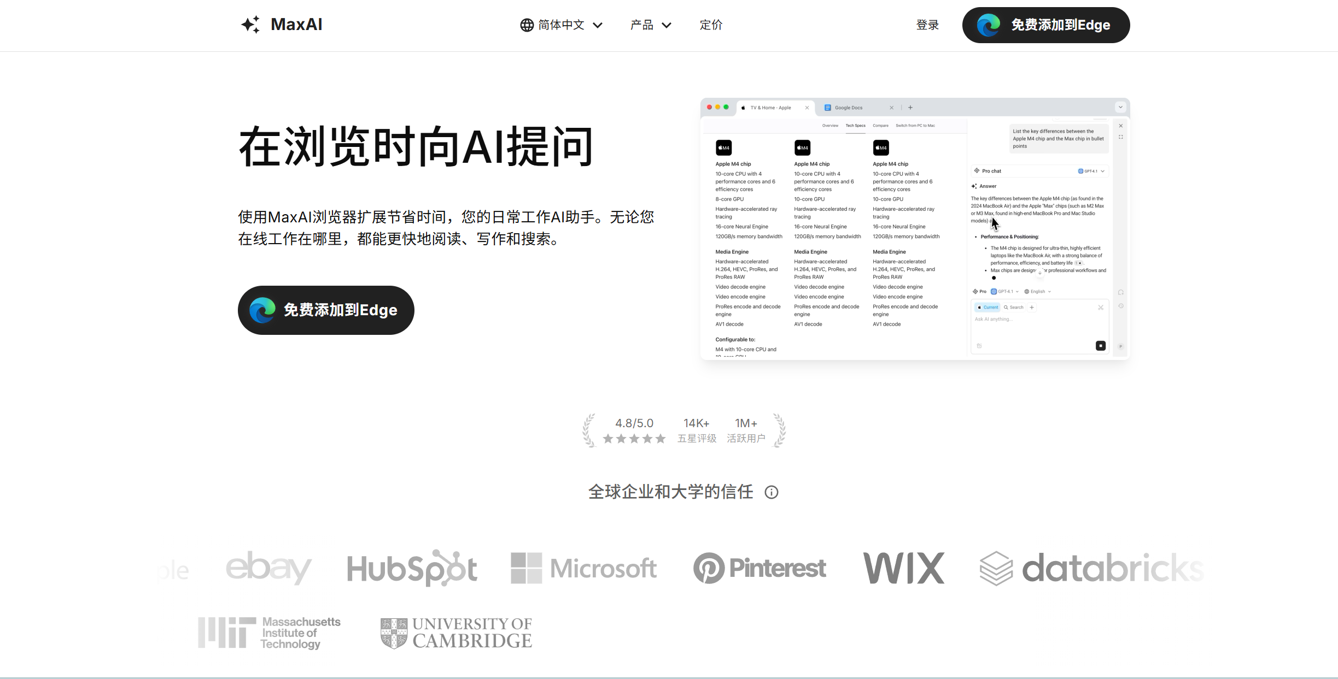The height and width of the screenshot is (679, 1338).
Task: Click the five-star rating icons
Action: [634, 439]
